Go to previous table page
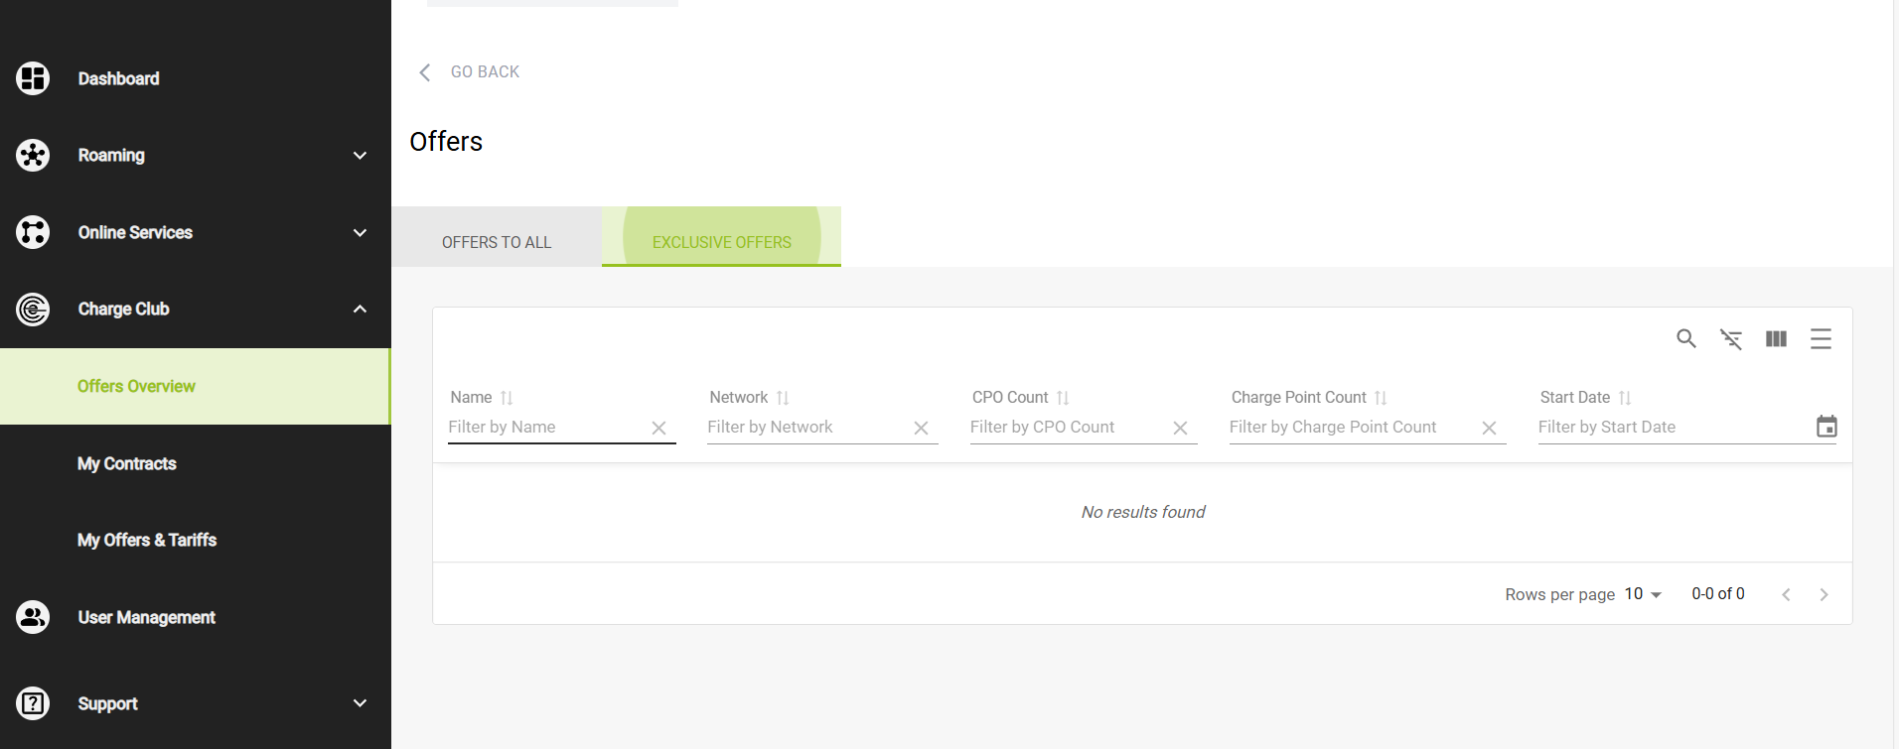Viewport: 1899px width, 749px height. pyautogui.click(x=1786, y=594)
